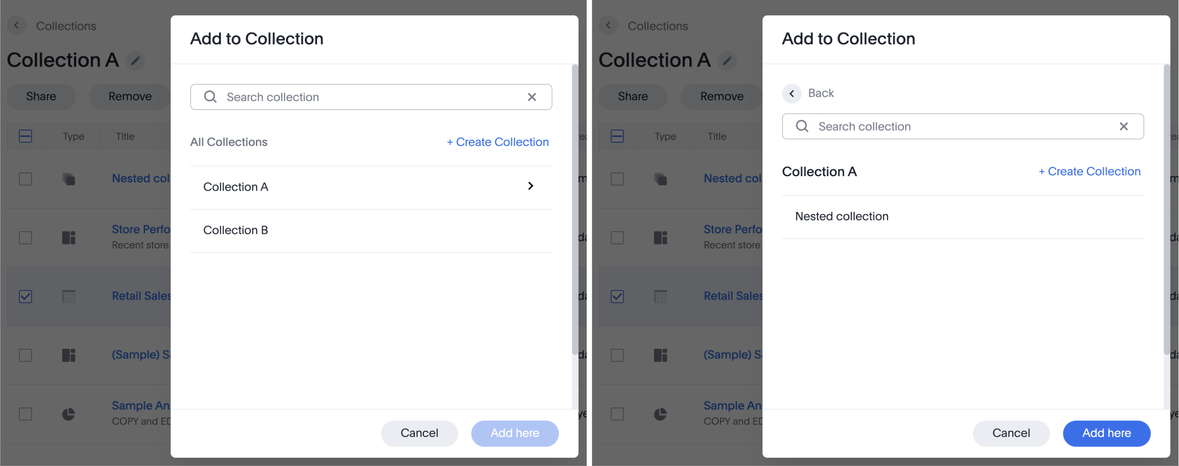This screenshot has height=466, width=1179.
Task: Click the table icon in the right pane's Retail Sales row
Action: 660,297
